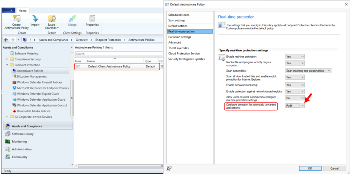351x174 pixels.
Task: Expand Compliance Settings tree arrow
Action: click(8, 59)
